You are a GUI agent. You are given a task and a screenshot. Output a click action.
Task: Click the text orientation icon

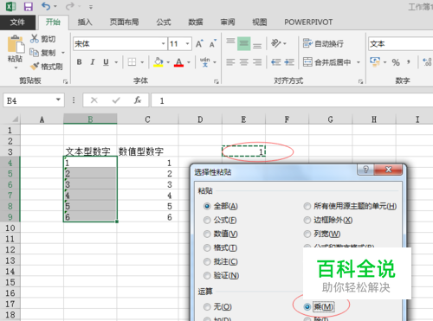pyautogui.click(x=275, y=43)
